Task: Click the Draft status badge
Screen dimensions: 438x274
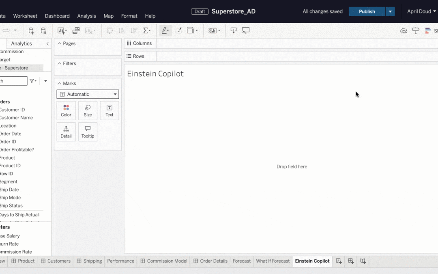Action: coord(200,11)
